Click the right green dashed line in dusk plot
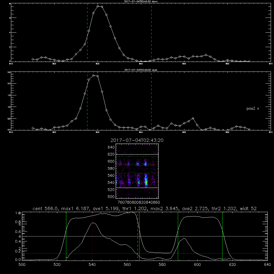 click(x=151, y=101)
